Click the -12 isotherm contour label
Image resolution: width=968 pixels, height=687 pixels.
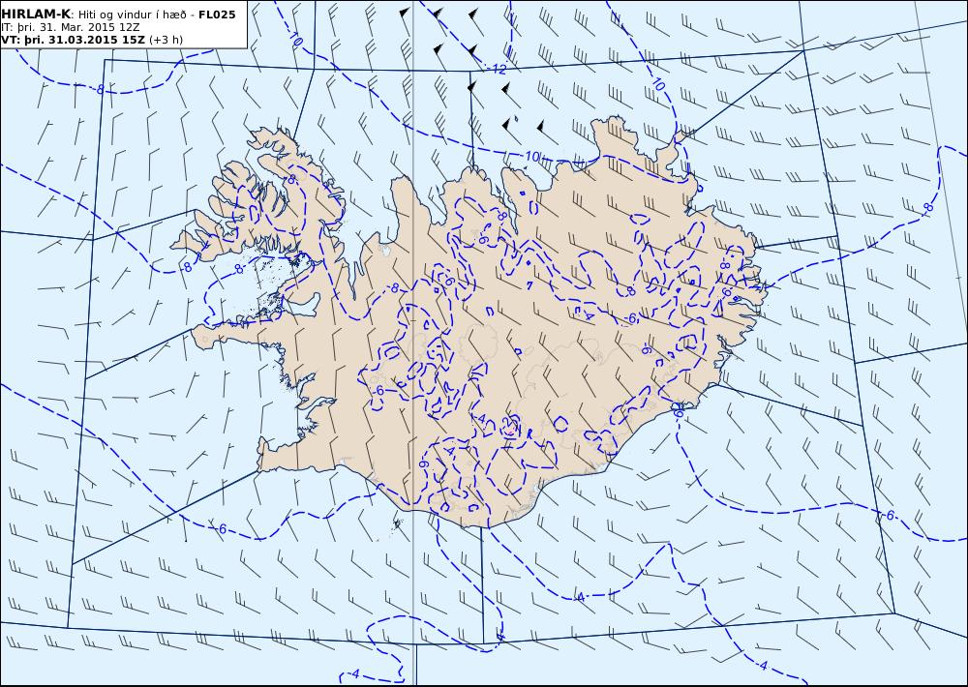[497, 69]
